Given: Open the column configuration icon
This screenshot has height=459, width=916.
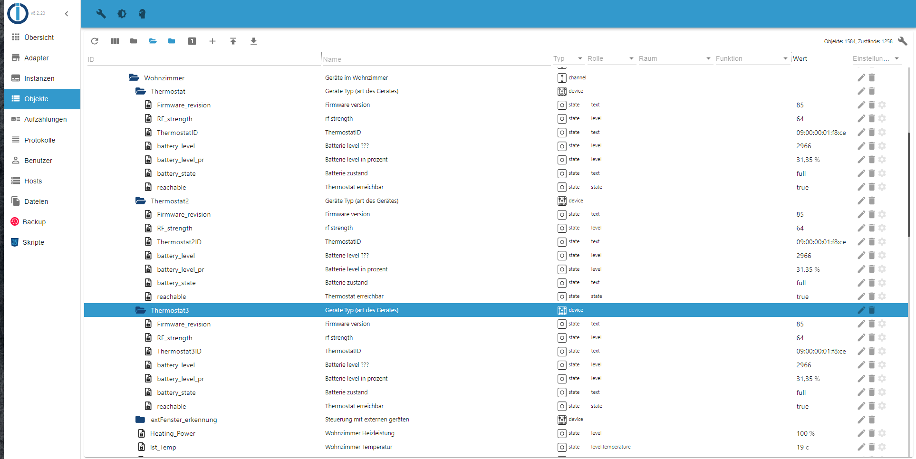Looking at the screenshot, I should [115, 41].
